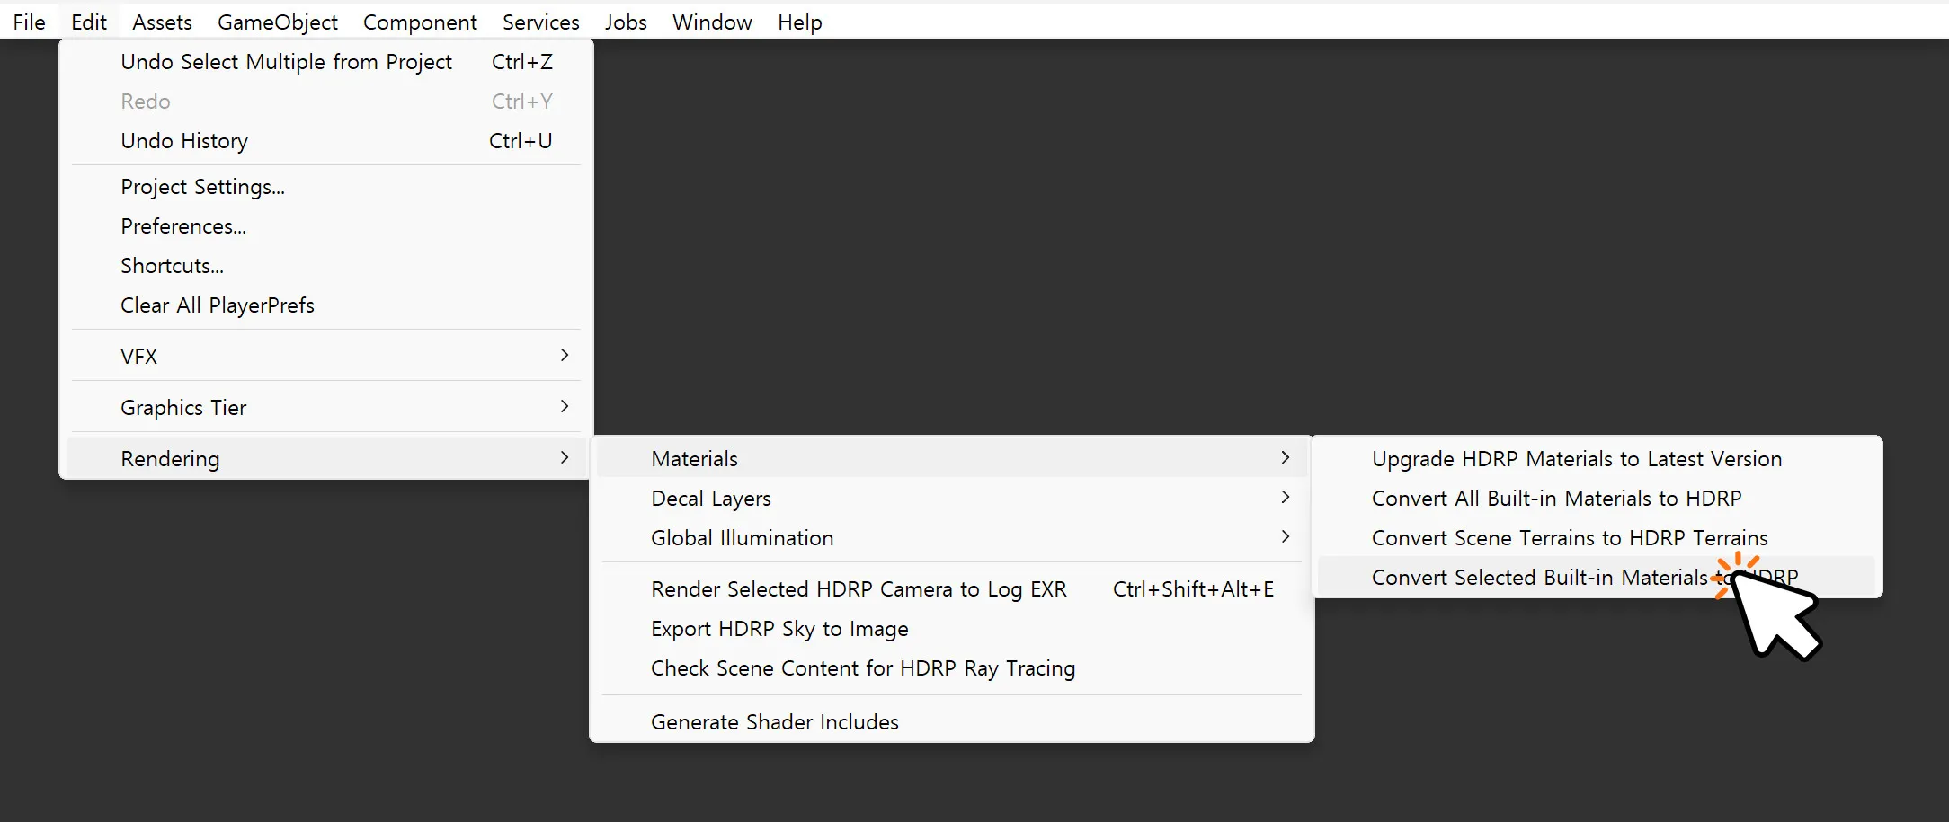Open the Services menu
This screenshot has width=1949, height=822.
540,22
